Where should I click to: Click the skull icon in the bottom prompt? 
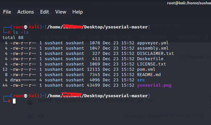point(25,96)
